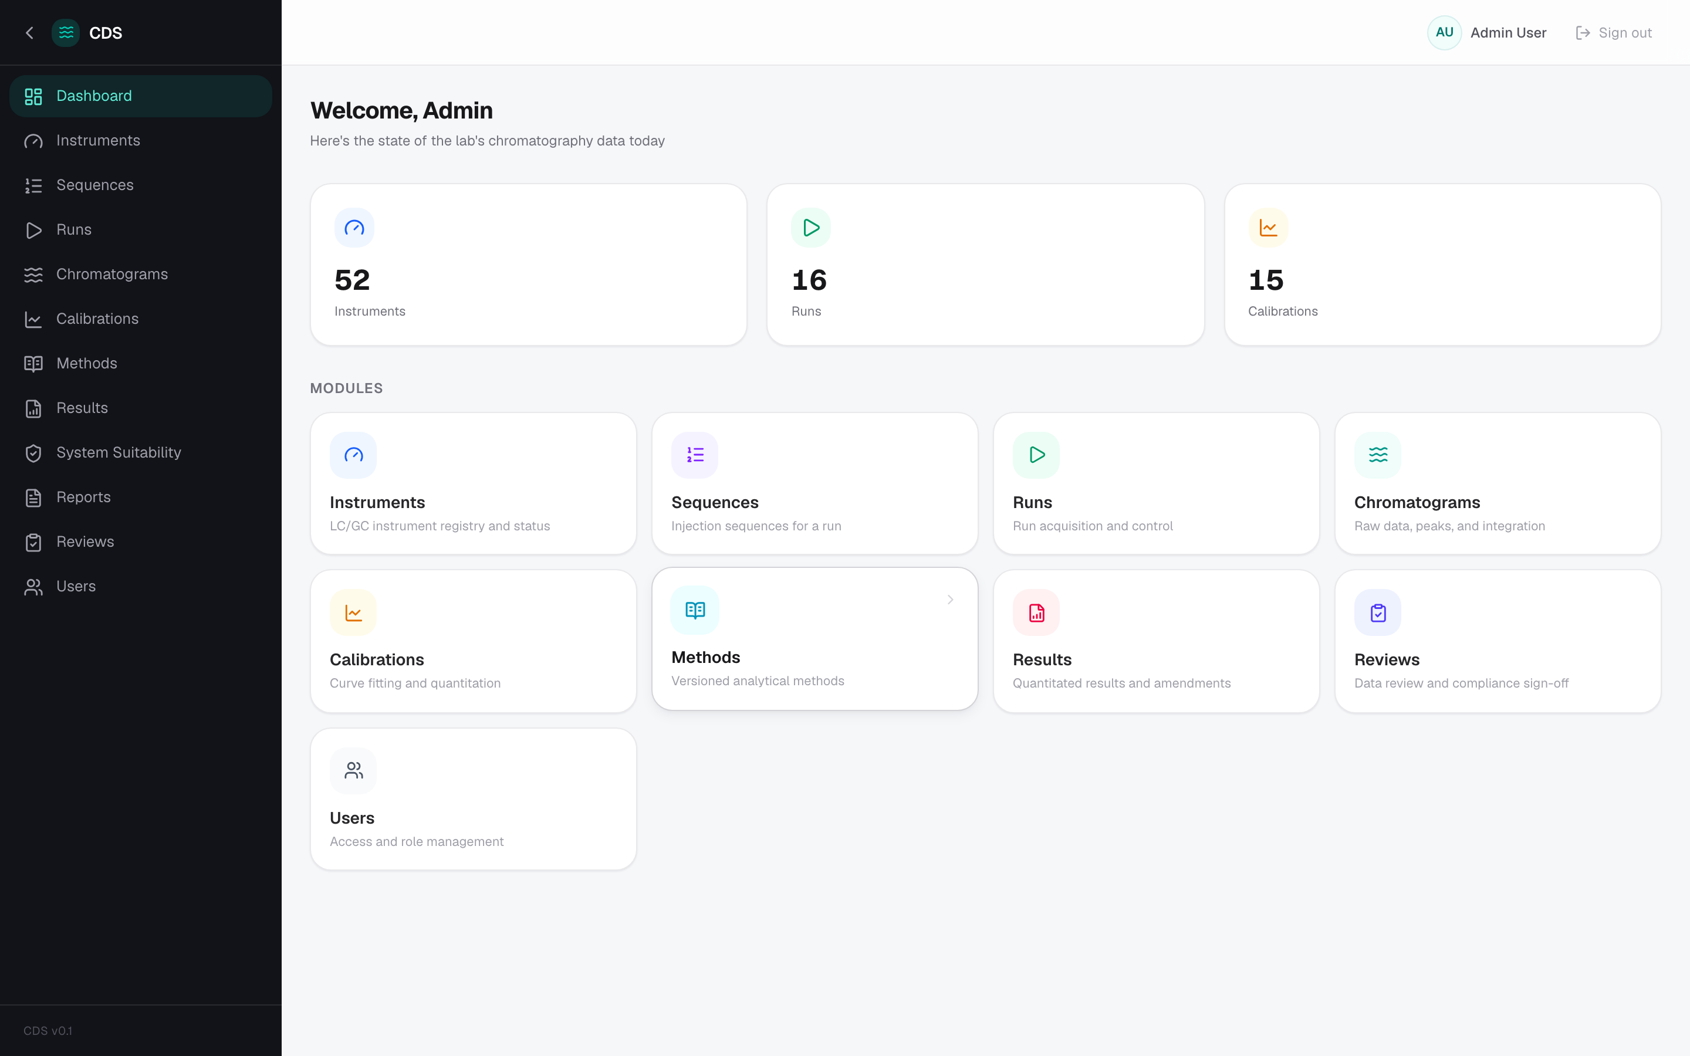Open Chromatograms from sidebar menu
This screenshot has height=1056, width=1690.
141,275
